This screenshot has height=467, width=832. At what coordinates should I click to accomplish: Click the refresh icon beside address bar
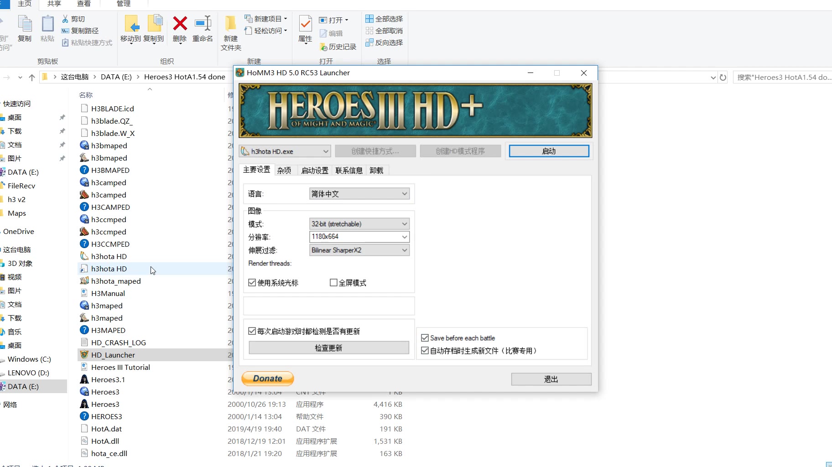point(723,78)
